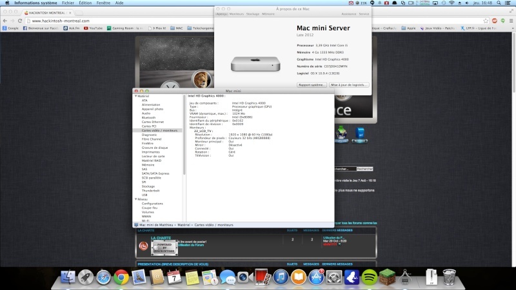The height and width of the screenshot is (290, 516).
Task: Select USB in sidebar
Action: click(x=144, y=195)
